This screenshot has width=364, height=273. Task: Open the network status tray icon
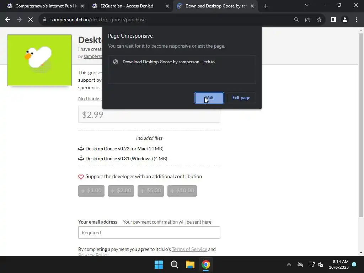(x=311, y=264)
